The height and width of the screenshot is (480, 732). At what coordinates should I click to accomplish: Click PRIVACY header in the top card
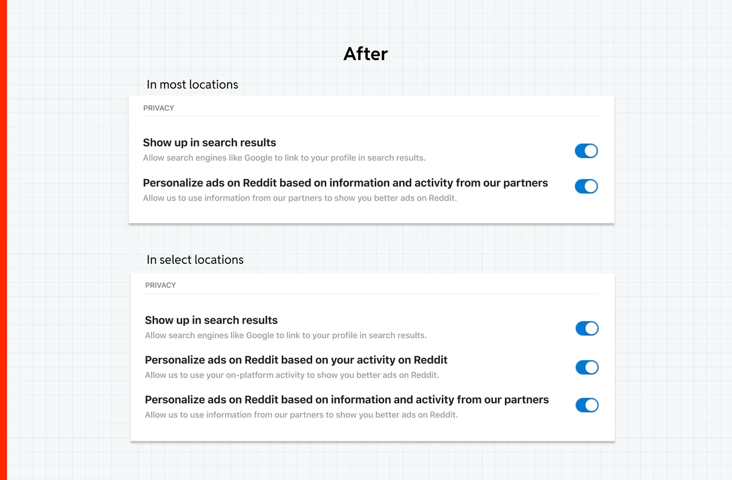tap(159, 108)
